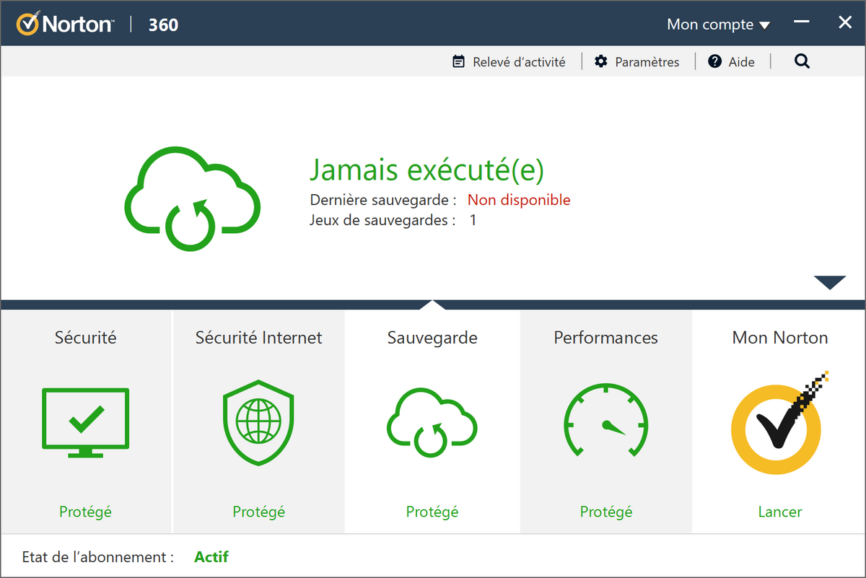Image resolution: width=866 pixels, height=578 pixels.
Task: Expand details with the dark down arrow
Action: click(829, 282)
